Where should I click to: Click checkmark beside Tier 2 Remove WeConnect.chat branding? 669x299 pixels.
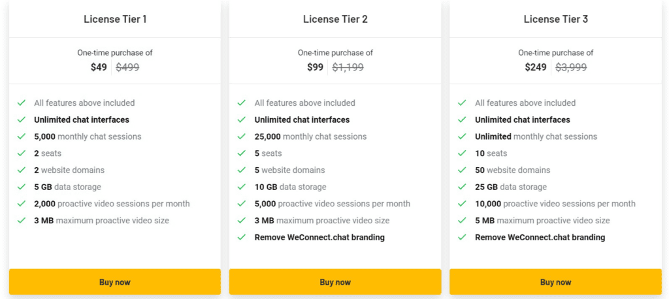[242, 237]
